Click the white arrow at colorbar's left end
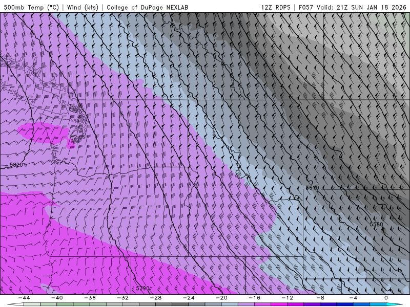410x307 pixels. pos(15,304)
